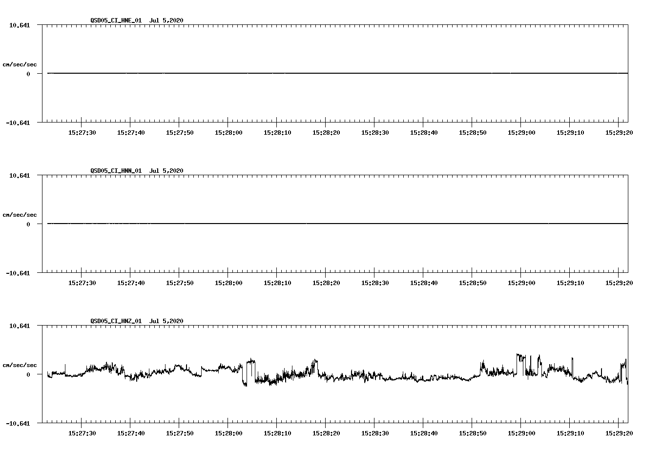663x451 pixels.
Task: Click the 15:28:30 time label under HNE plot
Action: 375,133
